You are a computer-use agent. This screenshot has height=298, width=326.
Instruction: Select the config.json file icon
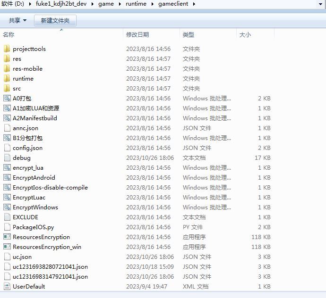point(7,148)
